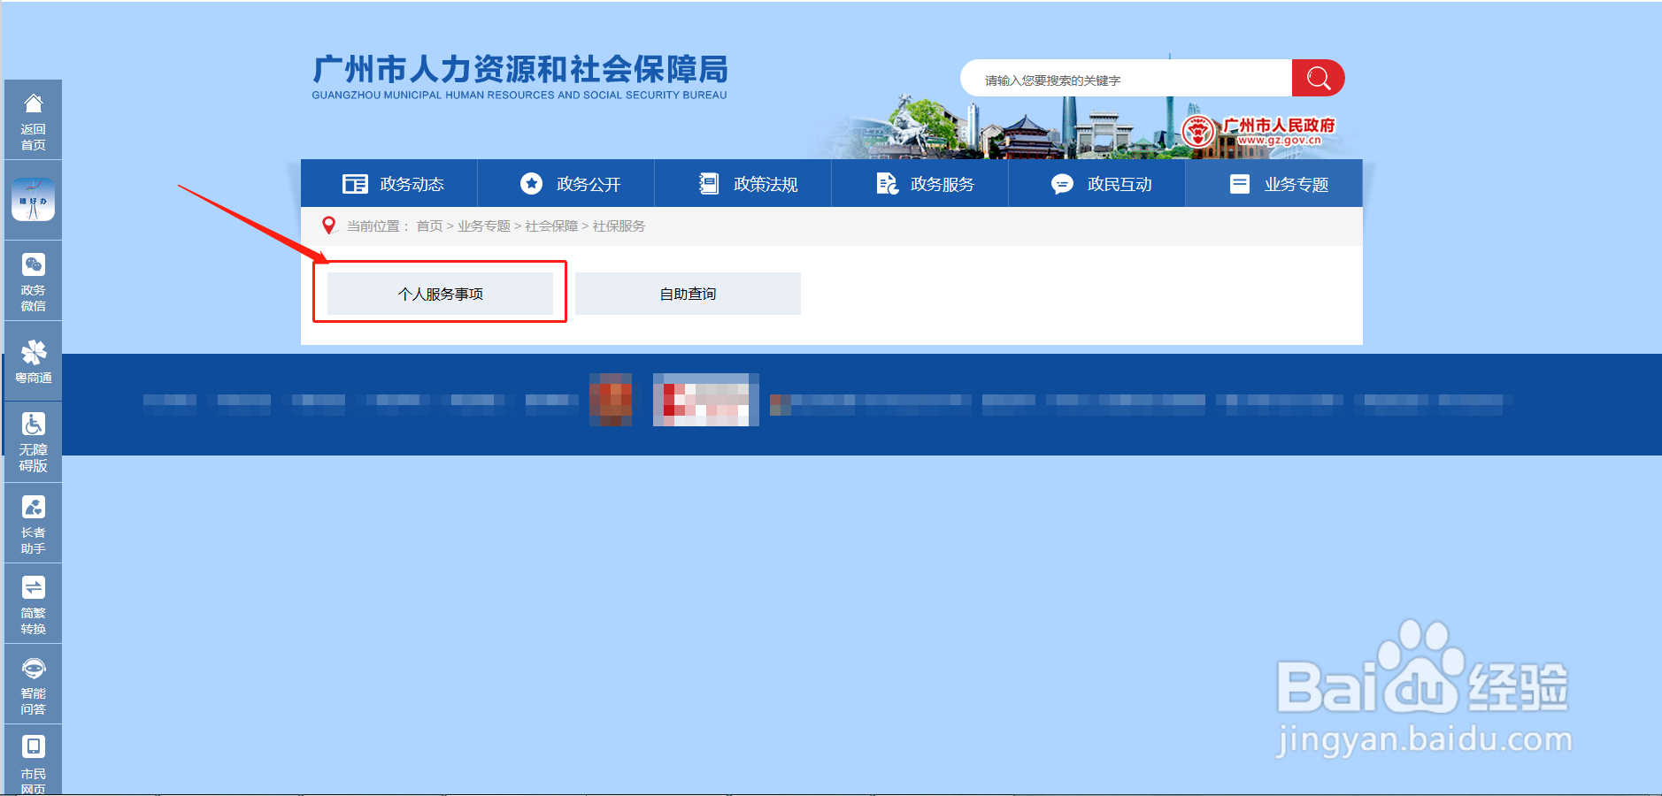Click 社保服务 in the breadcrumb
Screen dimensions: 1662x796
click(619, 226)
